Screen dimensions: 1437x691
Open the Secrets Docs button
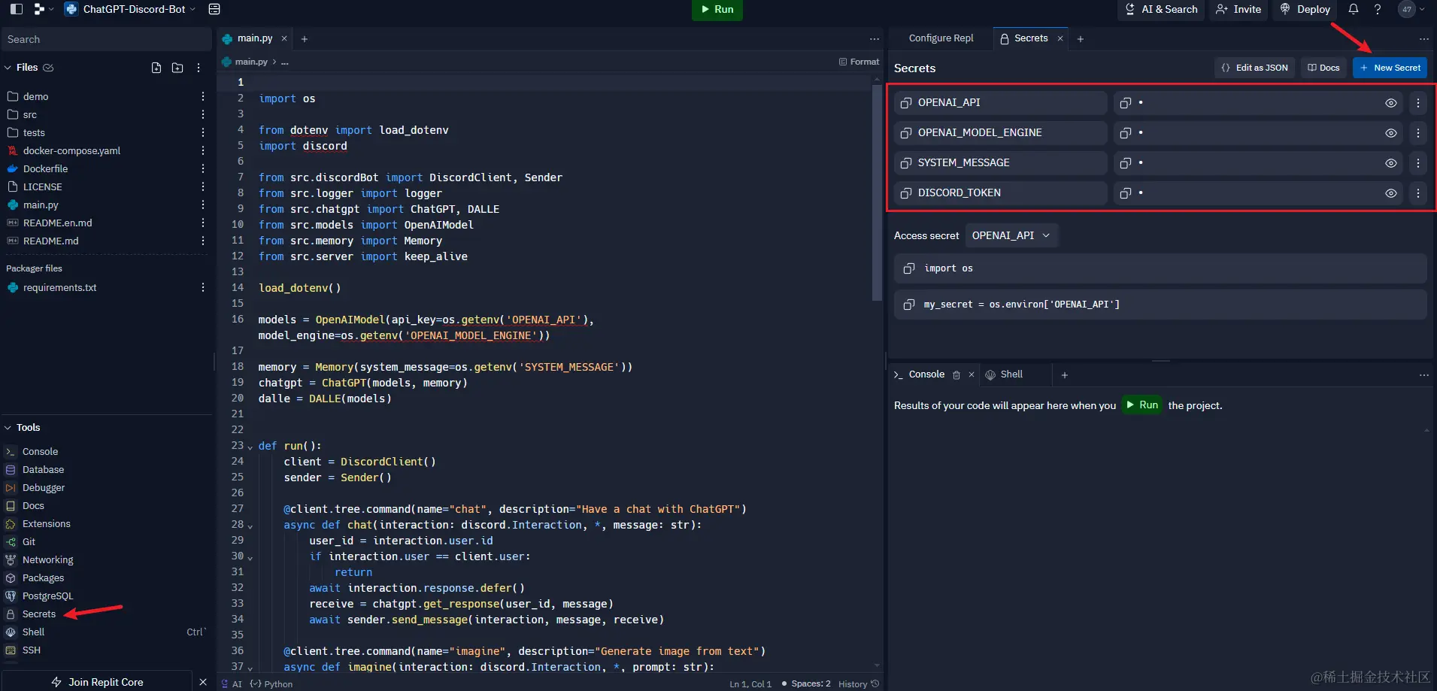[x=1323, y=68]
